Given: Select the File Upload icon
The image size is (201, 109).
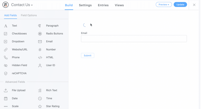Looking at the screenshot, I should [x=6, y=90].
